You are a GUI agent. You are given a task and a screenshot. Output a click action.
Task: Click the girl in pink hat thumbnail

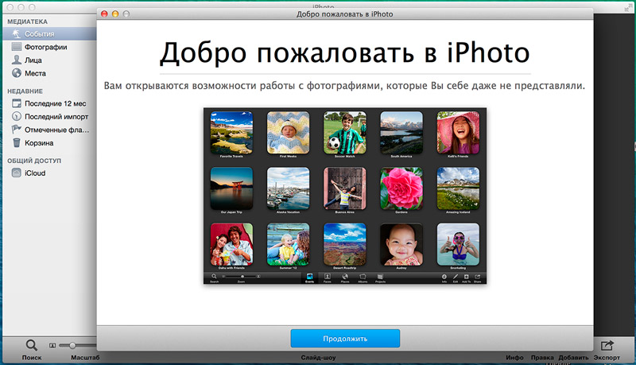(459, 133)
